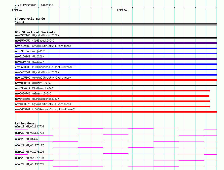Select nsv5838441 (Almarri2020) label
The height and width of the screenshot is (170, 224).
33,83
